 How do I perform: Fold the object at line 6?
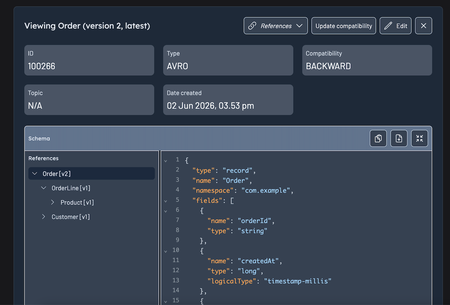[x=166, y=211]
